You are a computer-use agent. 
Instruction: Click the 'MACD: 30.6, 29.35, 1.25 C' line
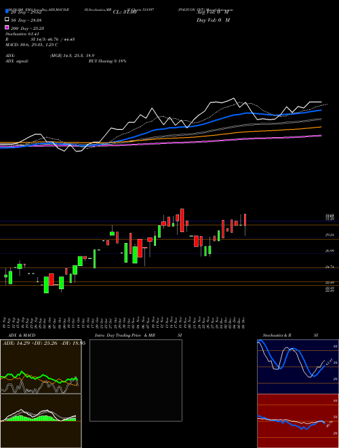[x=32, y=45]
